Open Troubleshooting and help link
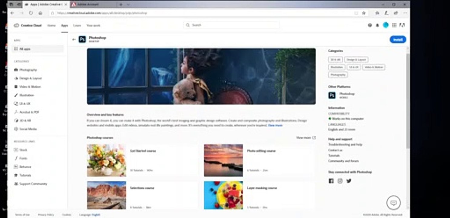This screenshot has height=218, width=450. [345, 145]
